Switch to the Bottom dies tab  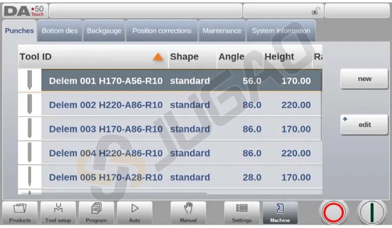(60, 31)
